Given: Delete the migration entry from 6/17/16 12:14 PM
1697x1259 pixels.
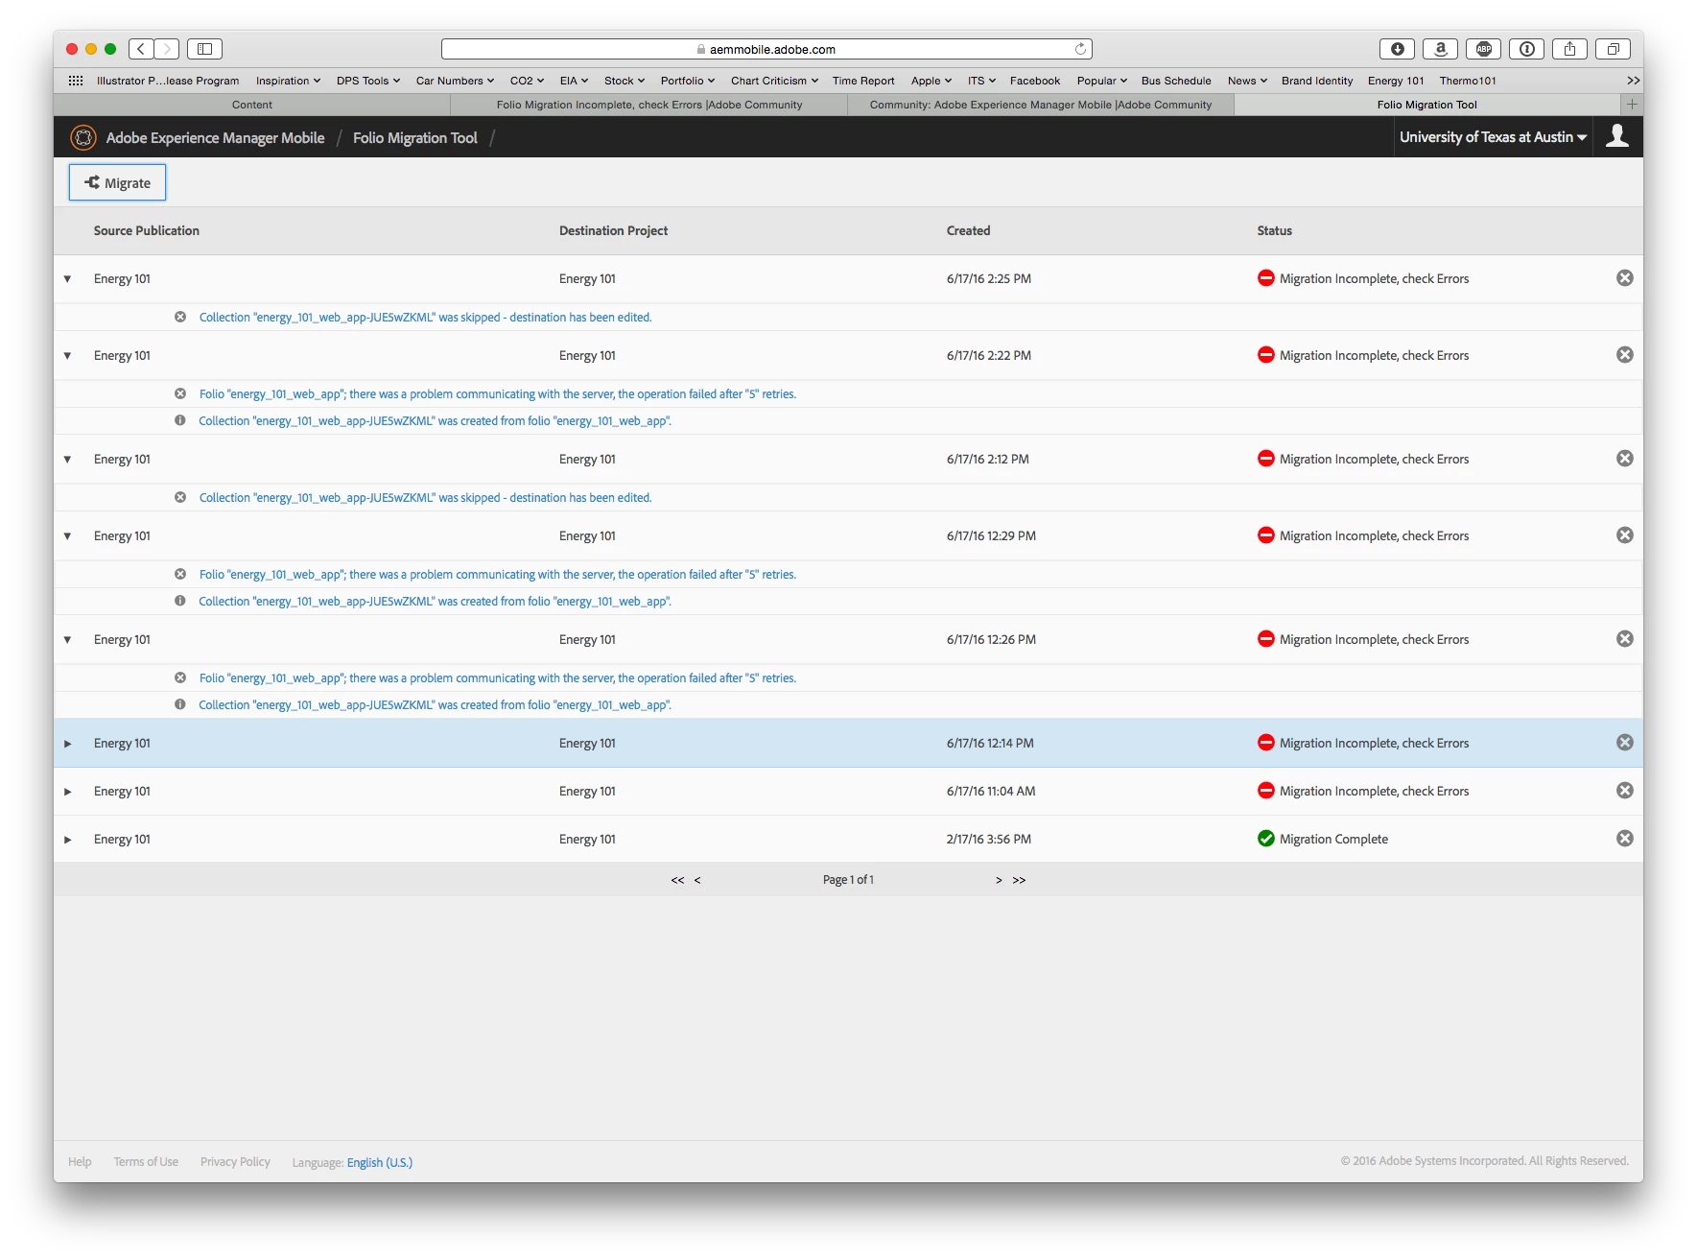Looking at the screenshot, I should pyautogui.click(x=1624, y=743).
